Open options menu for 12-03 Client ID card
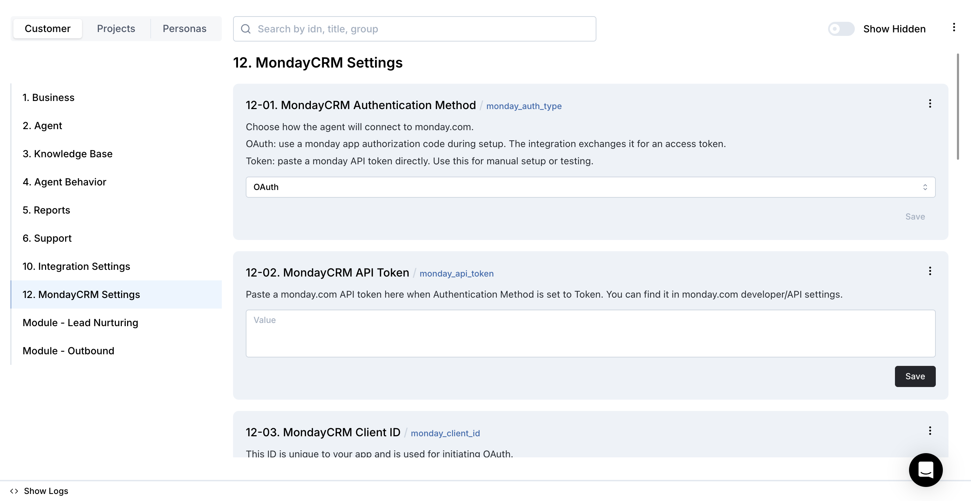 tap(930, 431)
